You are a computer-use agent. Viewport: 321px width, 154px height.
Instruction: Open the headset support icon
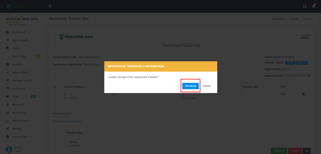pos(304,6)
